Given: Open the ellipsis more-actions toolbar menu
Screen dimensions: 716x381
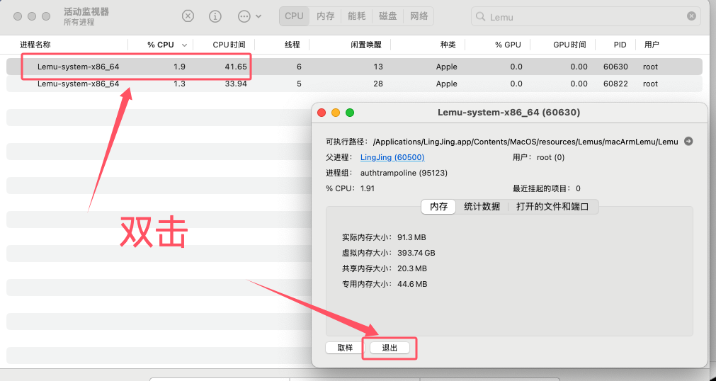Looking at the screenshot, I should coord(249,16).
